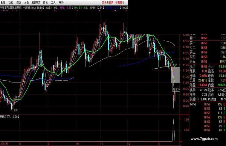The height and width of the screenshot is (146, 226).
Task: Click the 今开 value 10.24
Action: [222, 67]
